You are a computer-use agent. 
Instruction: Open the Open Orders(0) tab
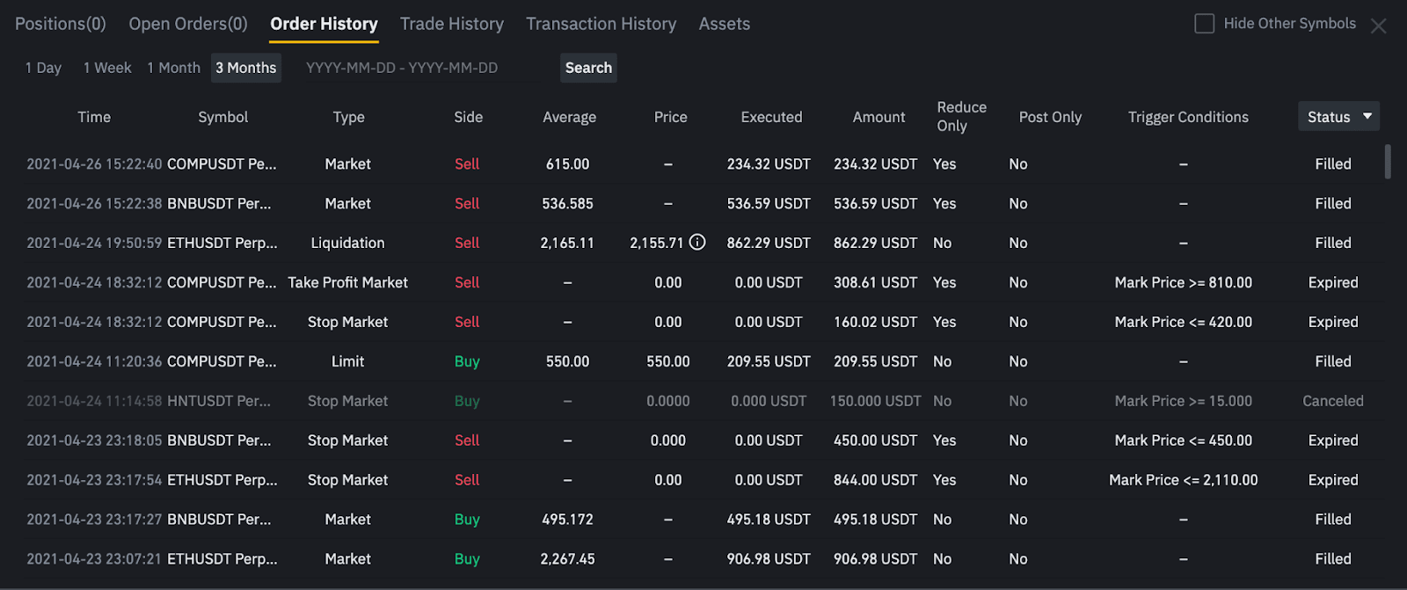tap(188, 24)
